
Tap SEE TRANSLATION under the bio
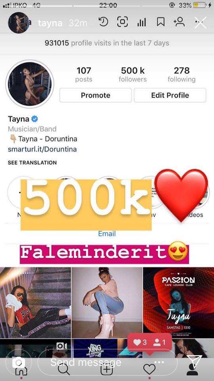[32, 163]
